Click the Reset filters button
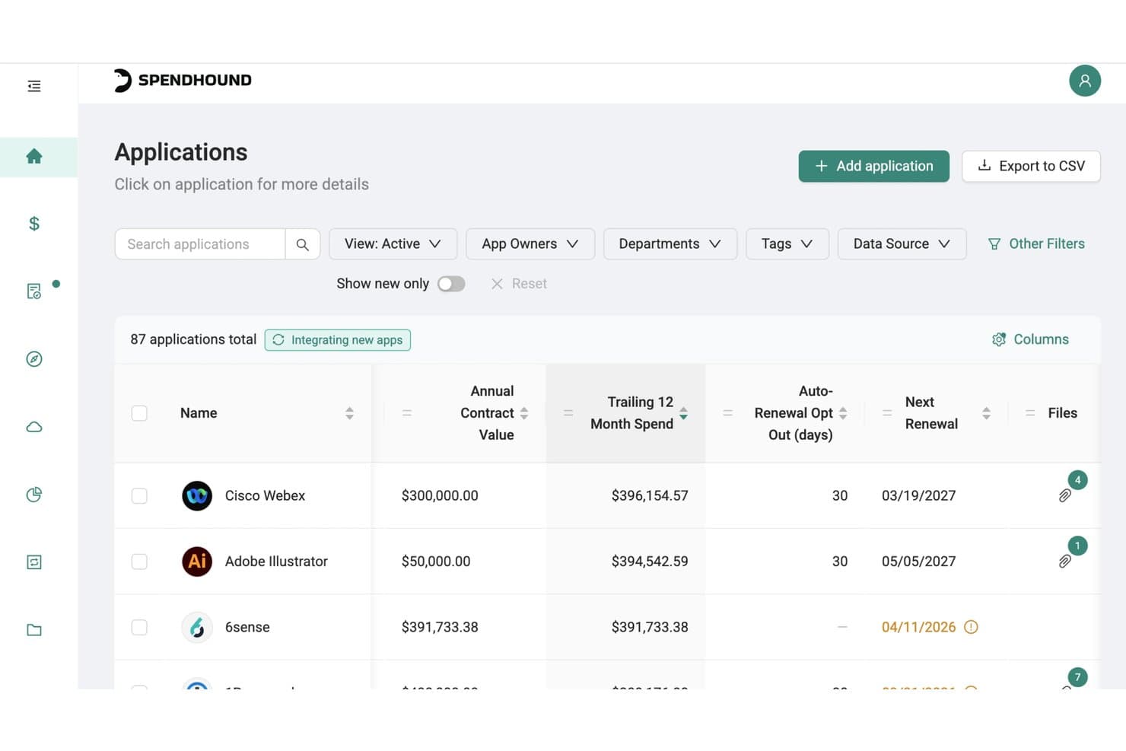 (519, 284)
